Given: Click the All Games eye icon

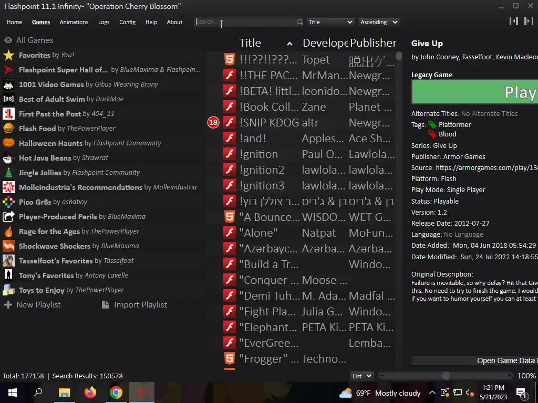Looking at the screenshot, I should coord(8,40).
